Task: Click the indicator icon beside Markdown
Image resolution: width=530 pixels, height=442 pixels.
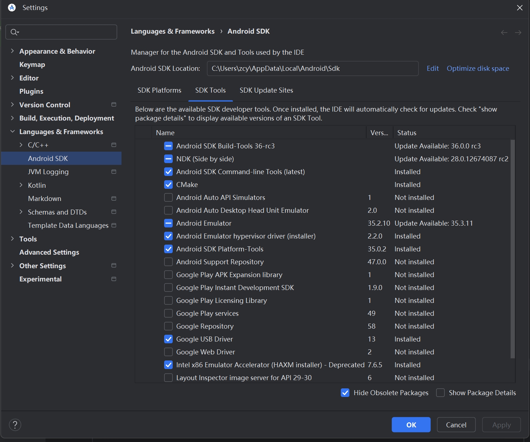Action: tap(114, 198)
